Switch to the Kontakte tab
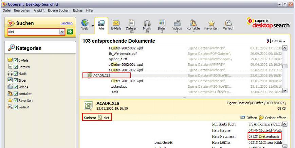 193,26
